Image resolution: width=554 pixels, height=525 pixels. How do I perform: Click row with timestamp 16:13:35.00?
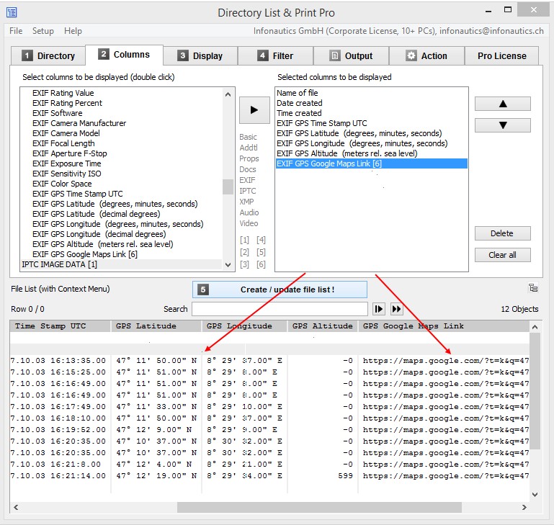coord(269,361)
